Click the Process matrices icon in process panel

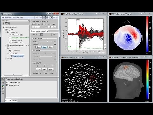point(3,89)
